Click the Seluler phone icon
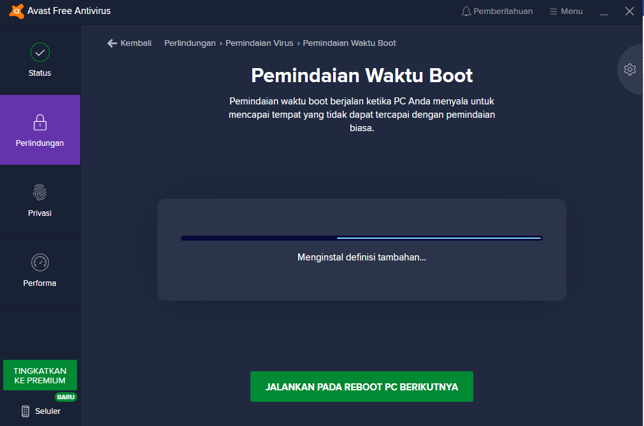The width and height of the screenshot is (644, 426). tap(24, 411)
